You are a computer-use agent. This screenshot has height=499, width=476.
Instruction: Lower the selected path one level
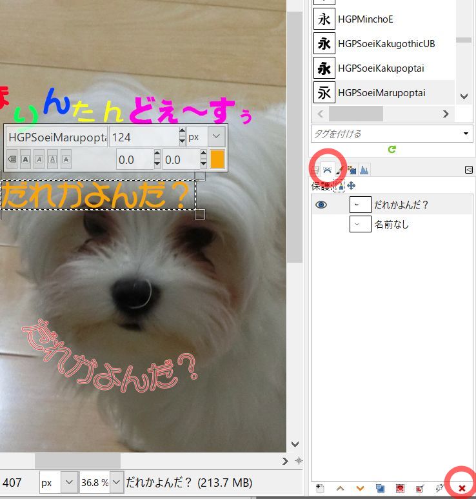click(x=360, y=488)
